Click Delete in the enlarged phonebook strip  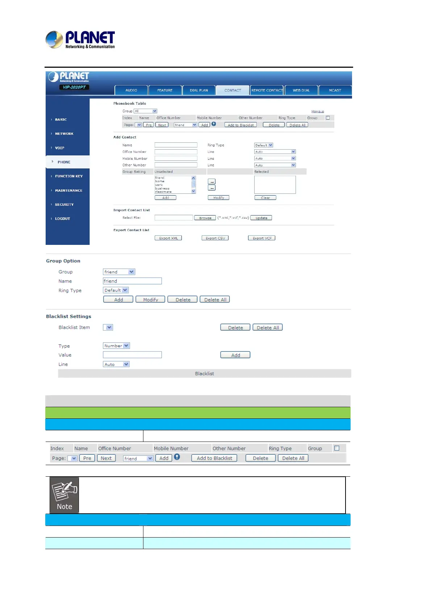260,458
